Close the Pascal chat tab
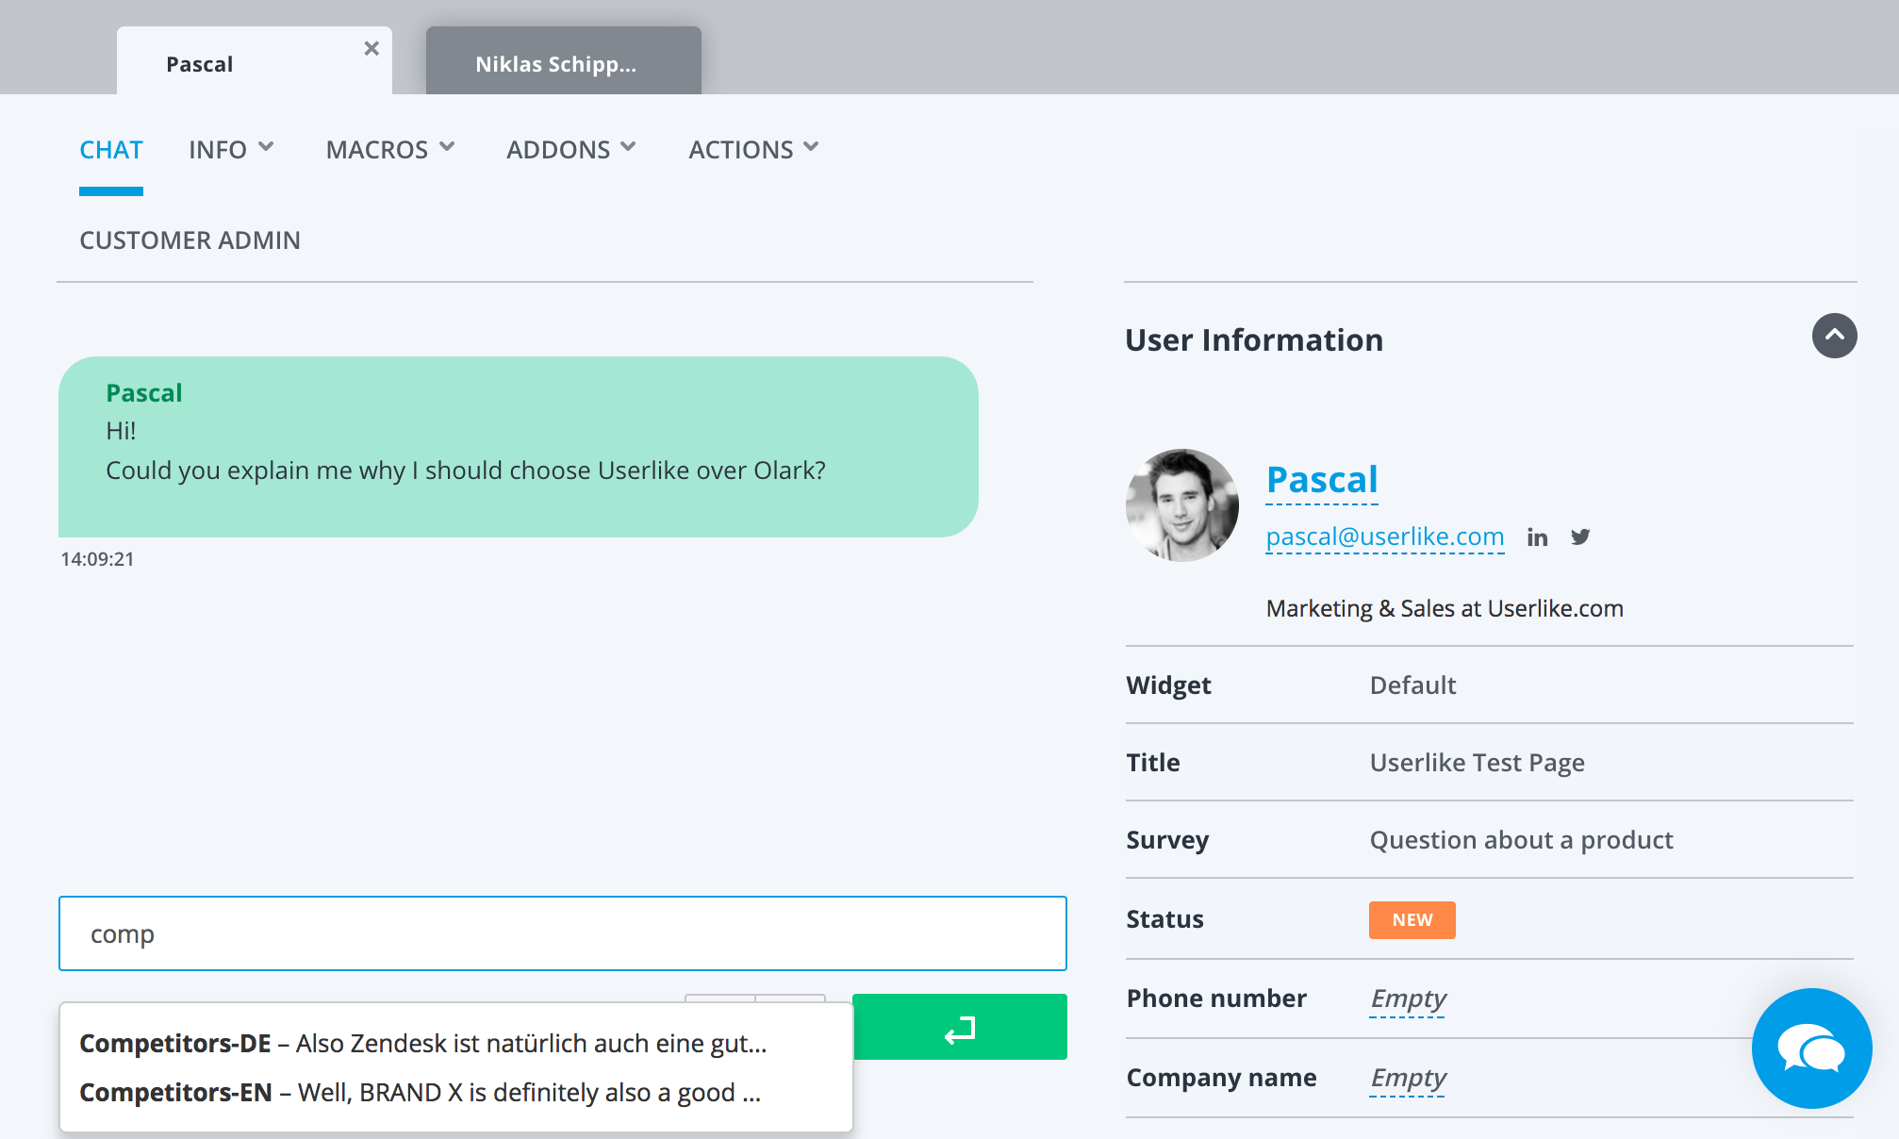 [x=372, y=48]
